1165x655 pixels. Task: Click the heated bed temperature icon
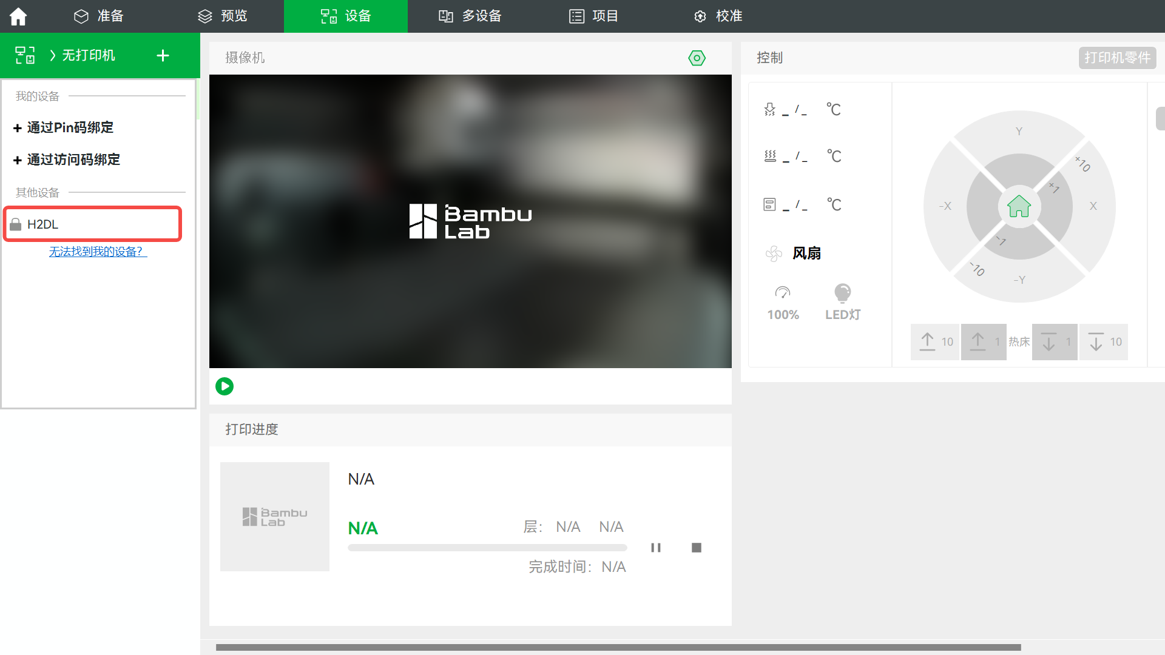(770, 156)
